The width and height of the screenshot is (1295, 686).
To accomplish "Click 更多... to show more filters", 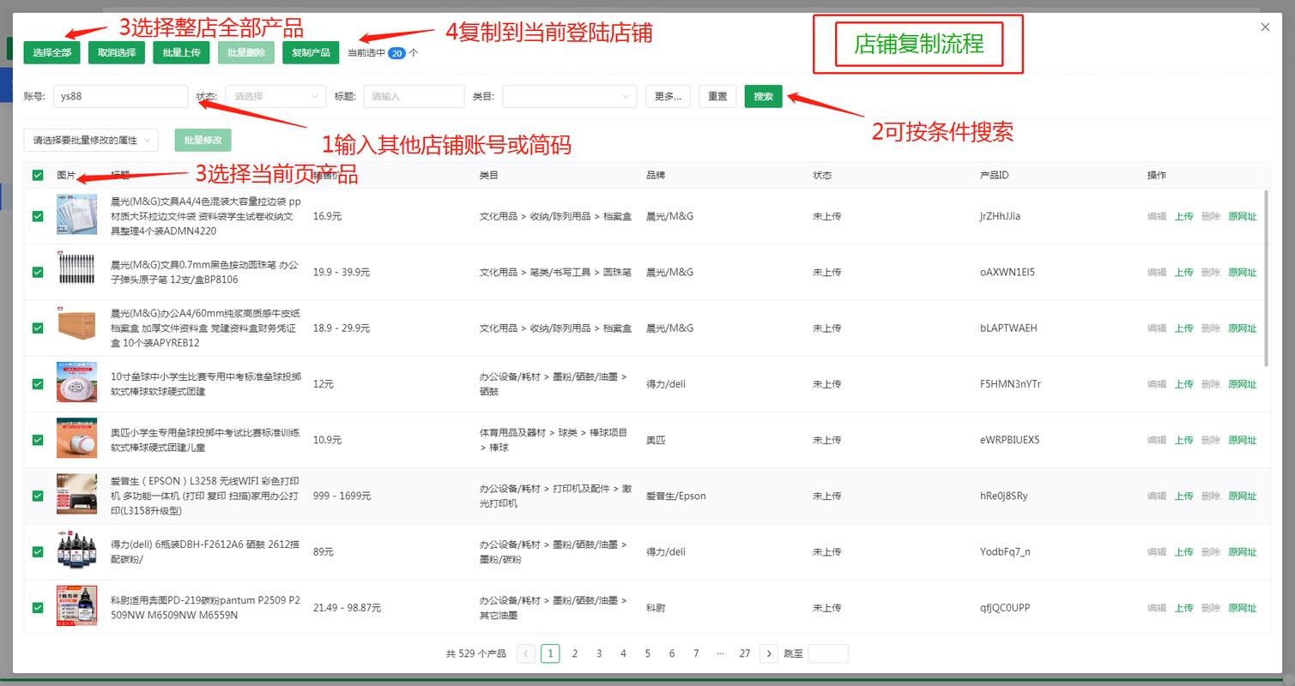I will point(668,96).
